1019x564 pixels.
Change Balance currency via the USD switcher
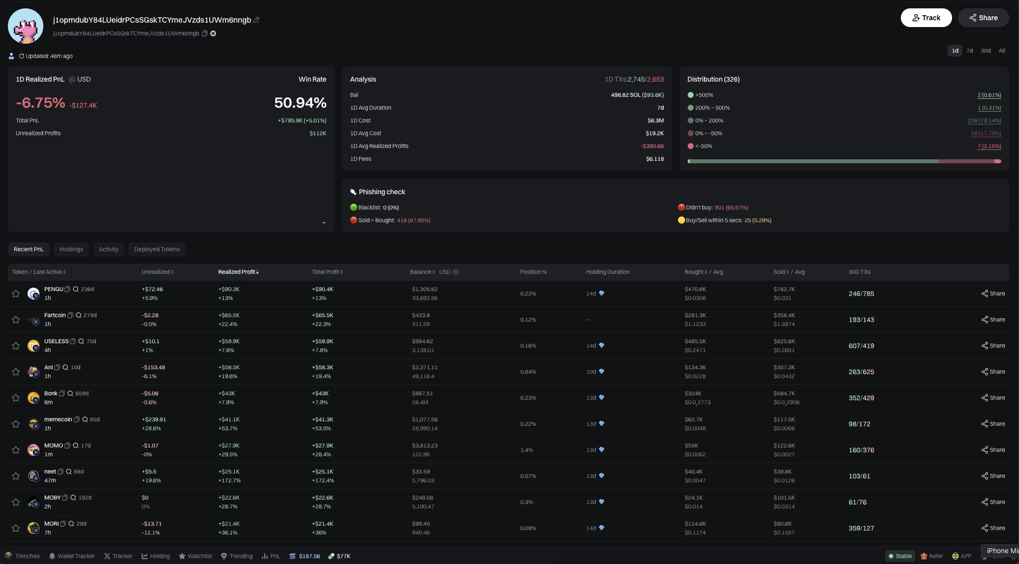pyautogui.click(x=456, y=271)
